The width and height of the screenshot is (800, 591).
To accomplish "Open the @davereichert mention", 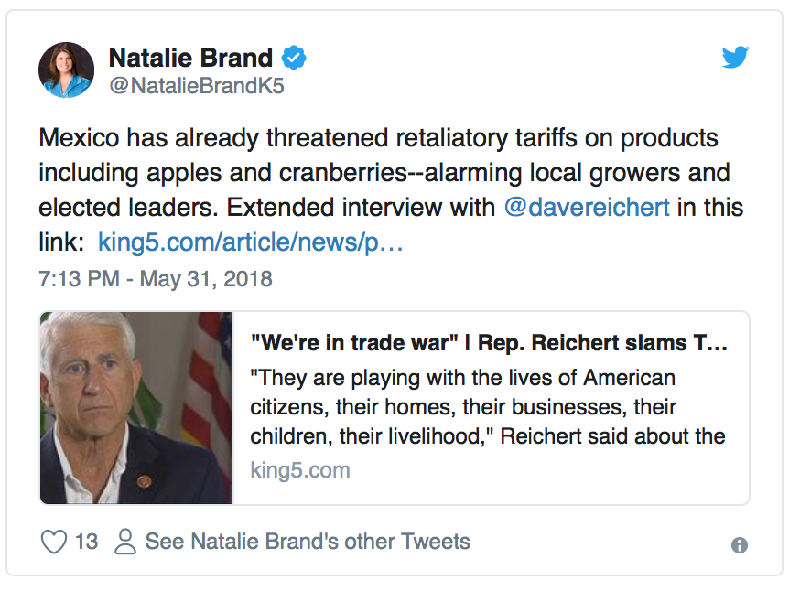I will (587, 207).
